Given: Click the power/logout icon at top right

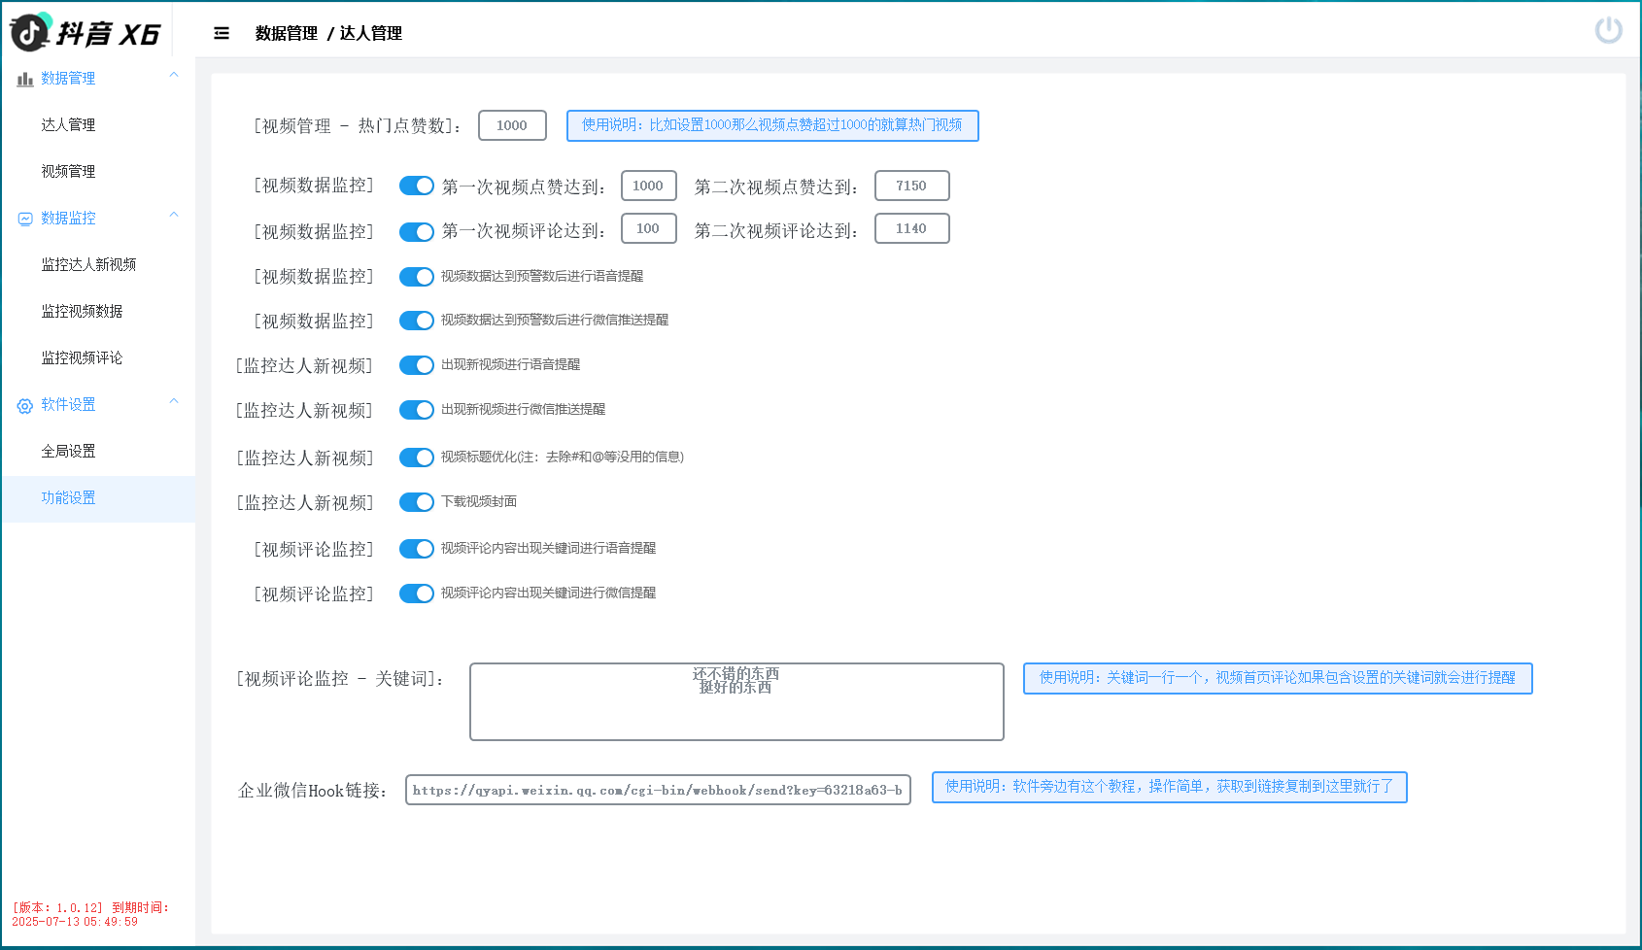Looking at the screenshot, I should click(1608, 30).
